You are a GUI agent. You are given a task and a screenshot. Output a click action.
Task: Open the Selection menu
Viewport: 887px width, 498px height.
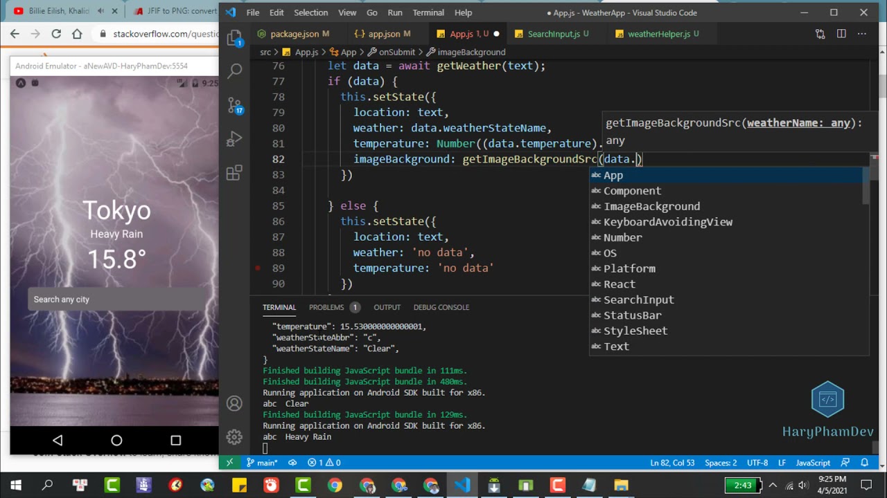pos(310,12)
